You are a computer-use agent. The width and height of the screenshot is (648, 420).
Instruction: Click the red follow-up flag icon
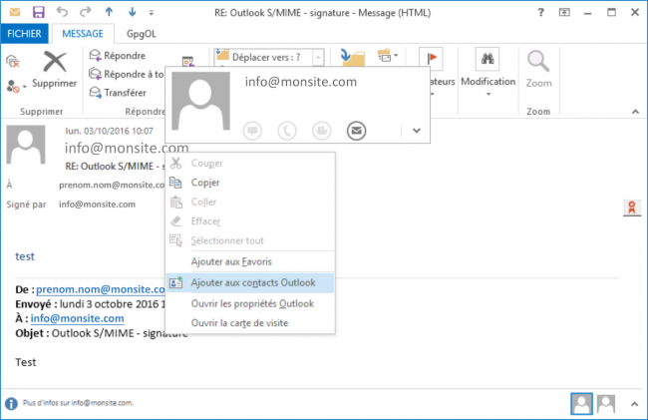tap(431, 58)
